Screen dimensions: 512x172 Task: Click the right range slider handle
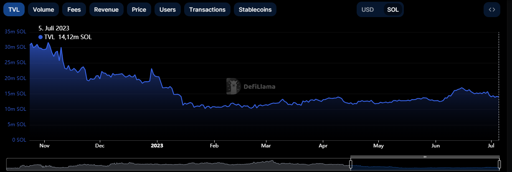[x=499, y=164]
